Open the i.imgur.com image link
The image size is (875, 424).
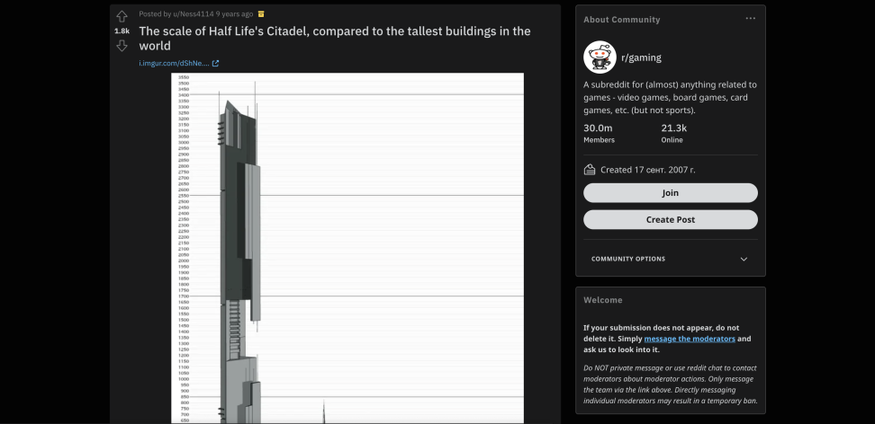[x=174, y=64]
